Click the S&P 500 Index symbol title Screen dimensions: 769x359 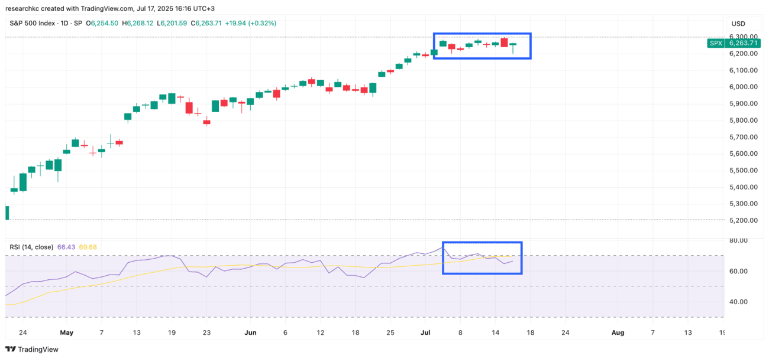[33, 23]
